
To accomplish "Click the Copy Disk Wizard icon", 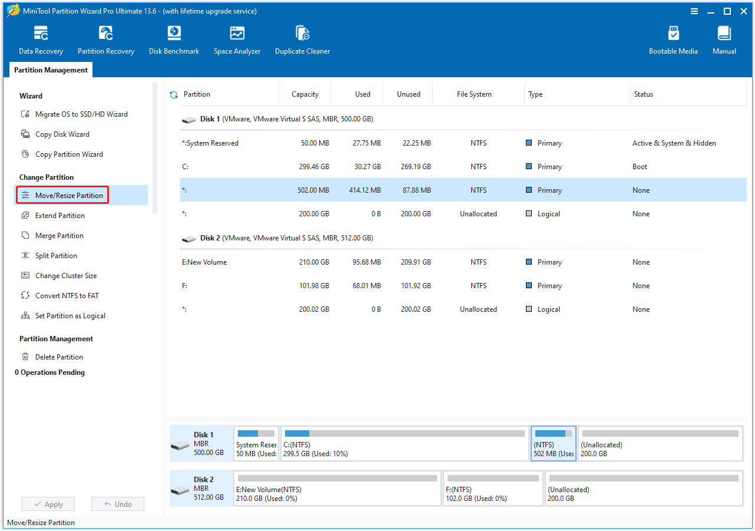I will coord(25,134).
